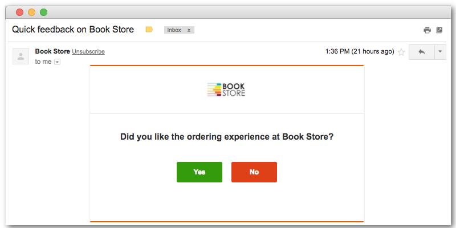Click the yellow minimize window button

pos(31,12)
